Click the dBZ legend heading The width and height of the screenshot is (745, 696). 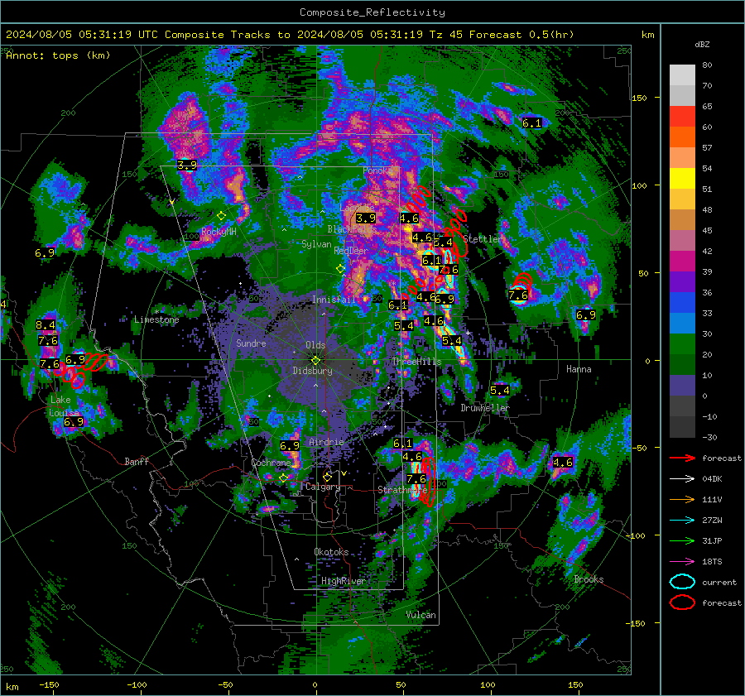click(702, 45)
